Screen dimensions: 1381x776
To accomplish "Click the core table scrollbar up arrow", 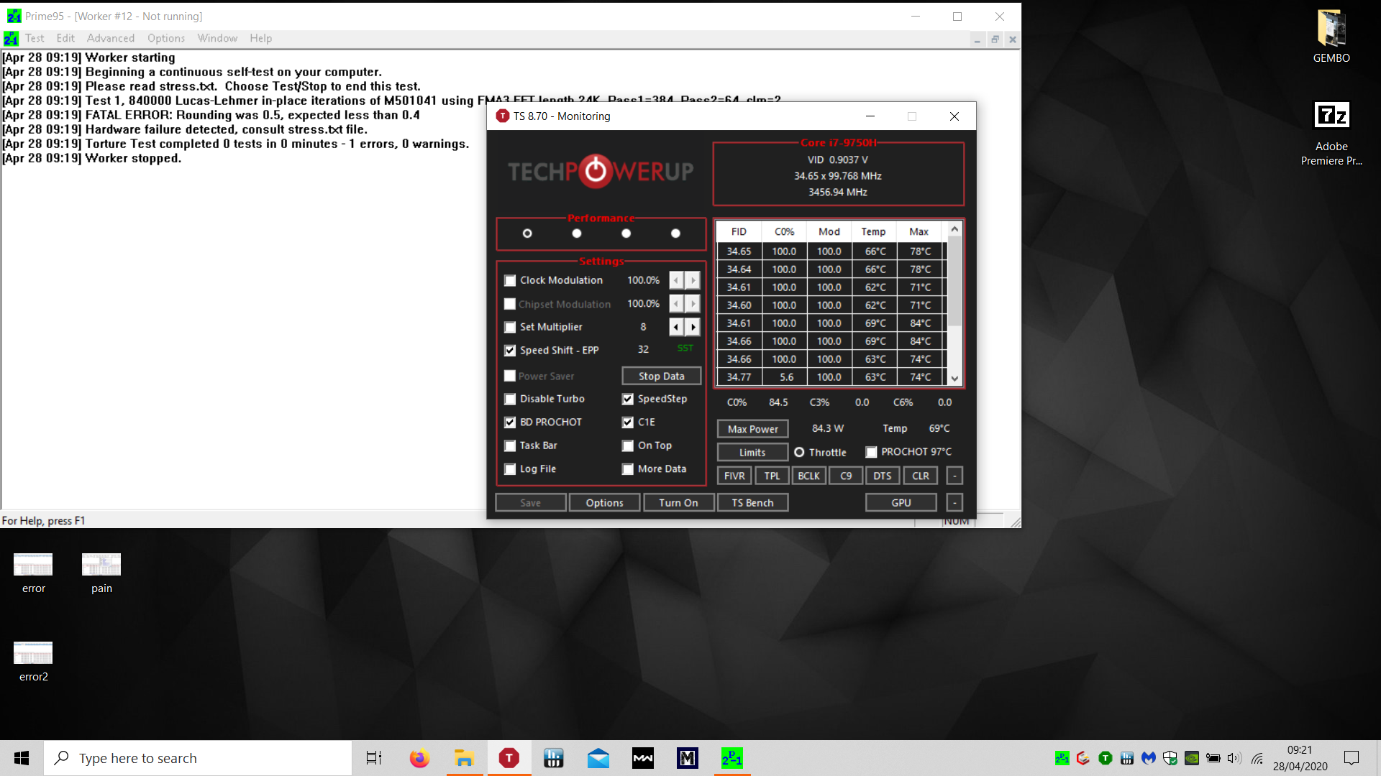I will pos(954,230).
